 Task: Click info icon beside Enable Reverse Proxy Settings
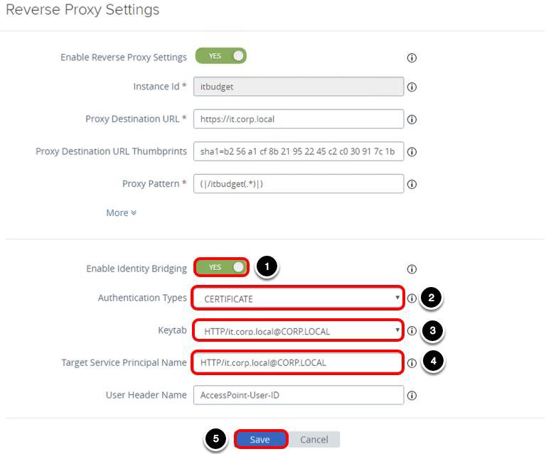[411, 58]
